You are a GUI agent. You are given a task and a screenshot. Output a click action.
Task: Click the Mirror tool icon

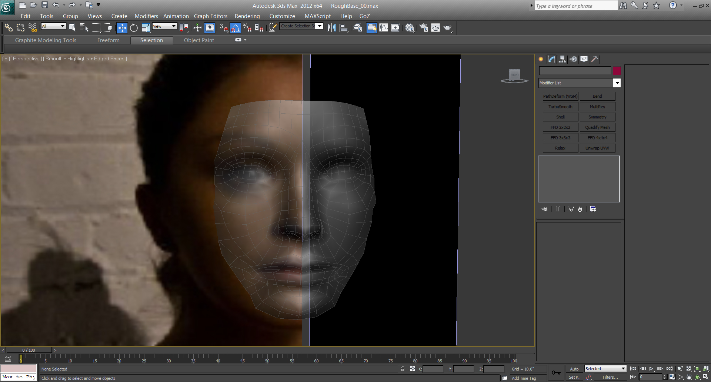pyautogui.click(x=331, y=28)
